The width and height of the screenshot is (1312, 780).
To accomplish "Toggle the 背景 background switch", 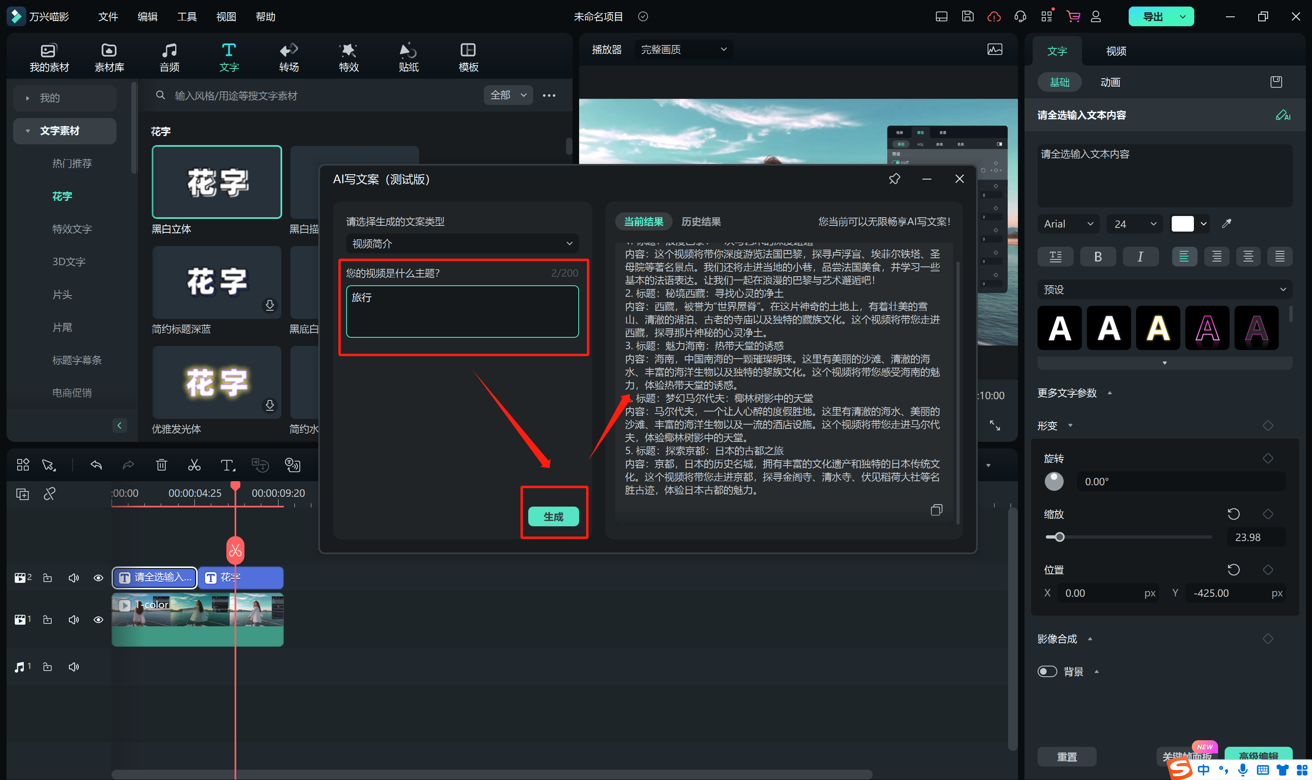I will coord(1047,671).
